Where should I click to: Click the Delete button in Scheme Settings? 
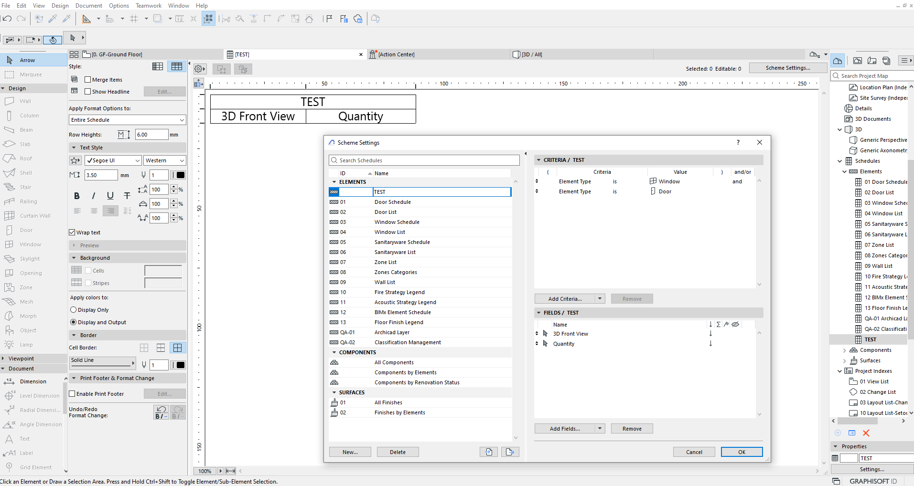[398, 452]
